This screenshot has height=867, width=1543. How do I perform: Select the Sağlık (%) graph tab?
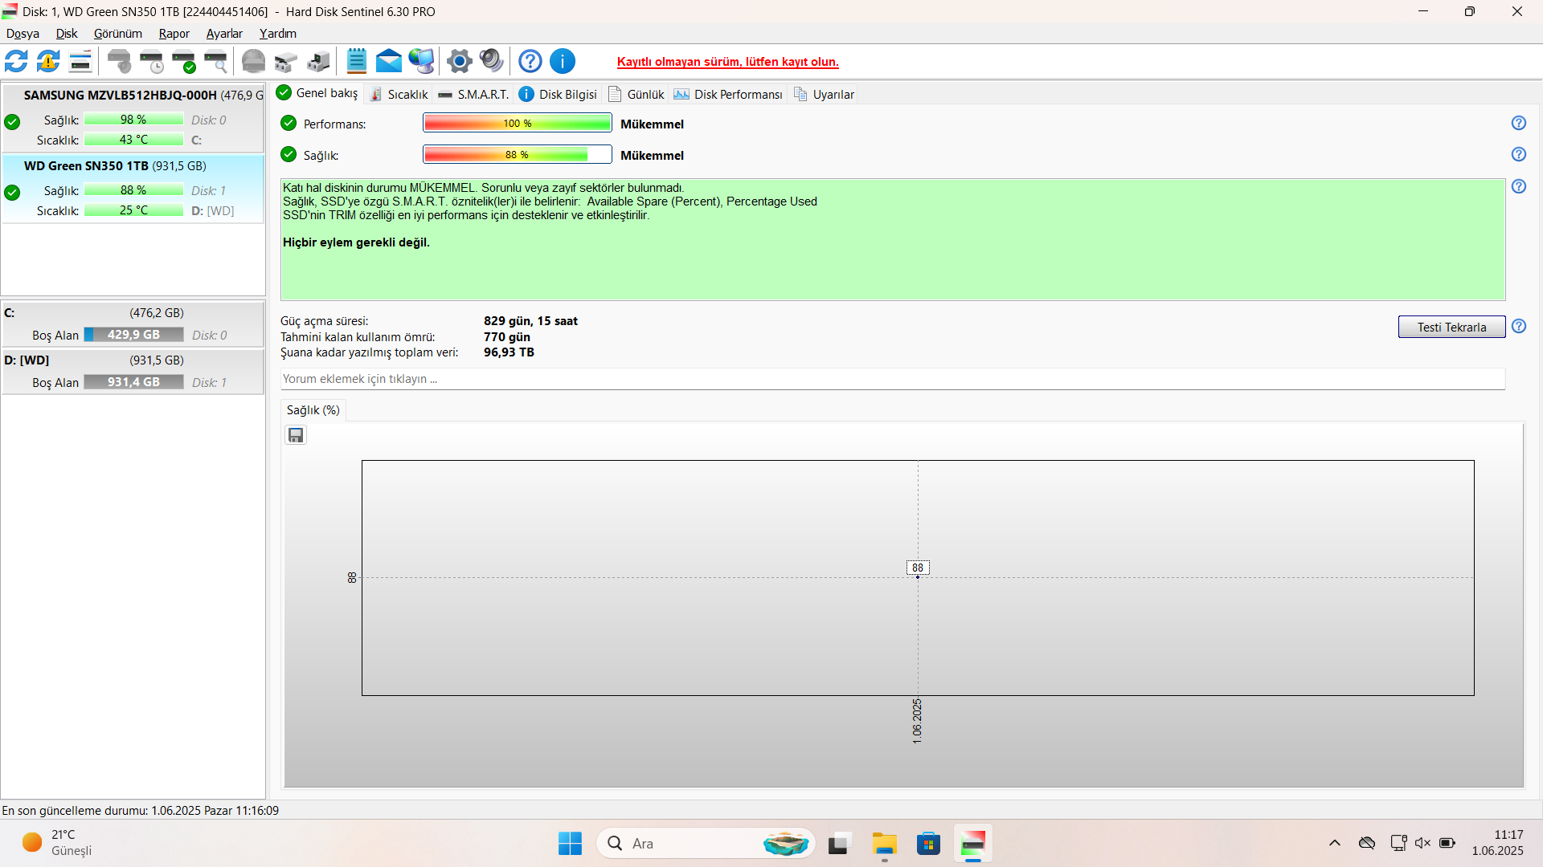[x=313, y=410]
